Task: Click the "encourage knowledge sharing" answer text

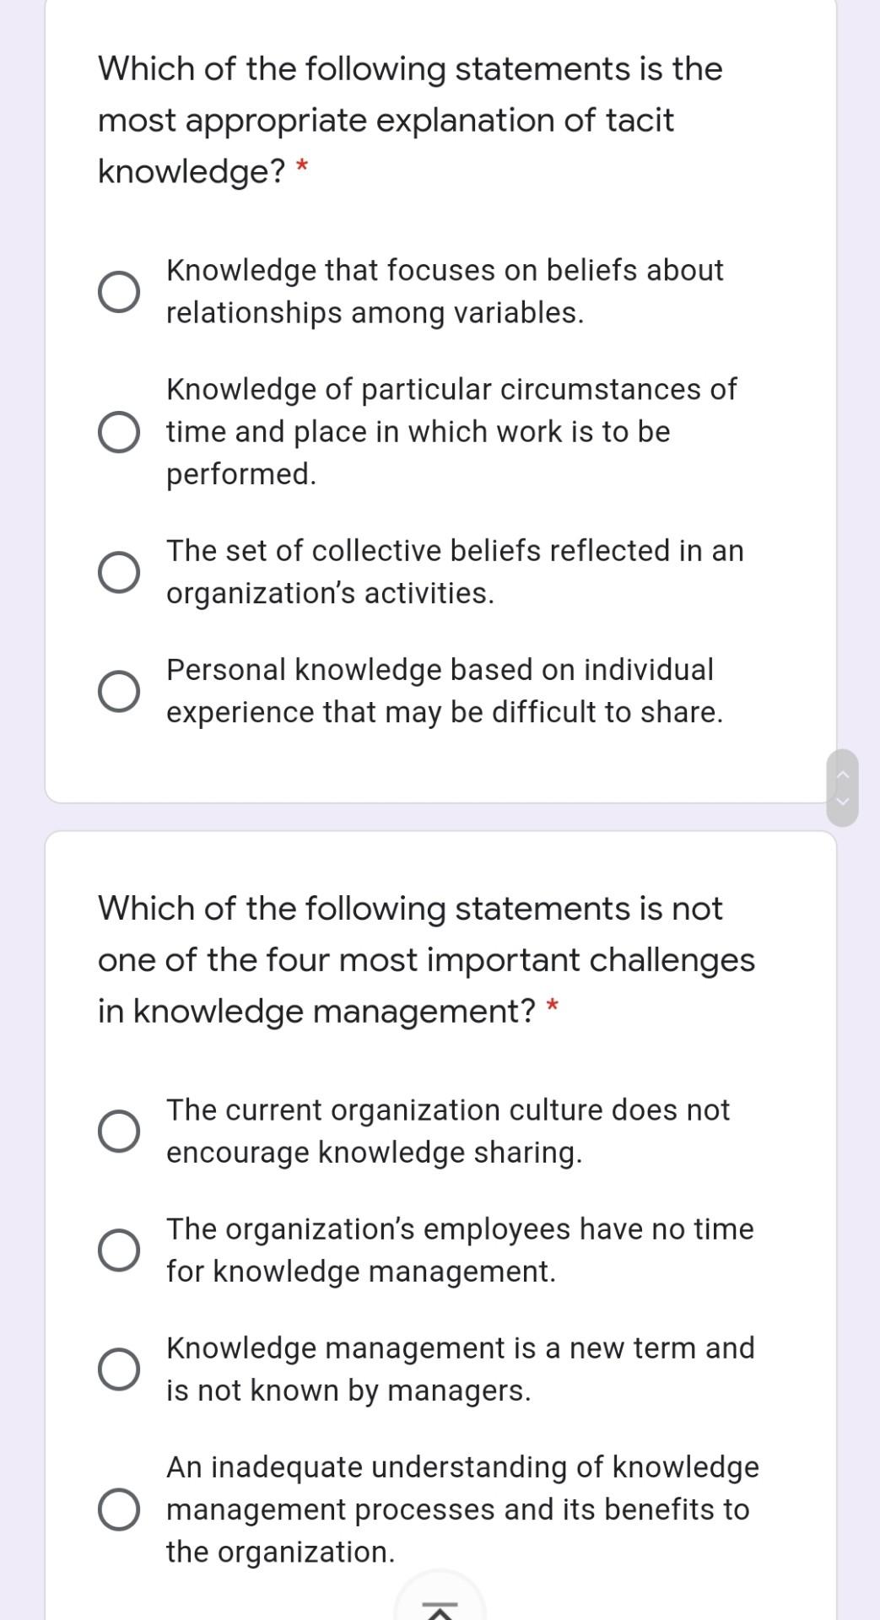Action: (374, 1153)
